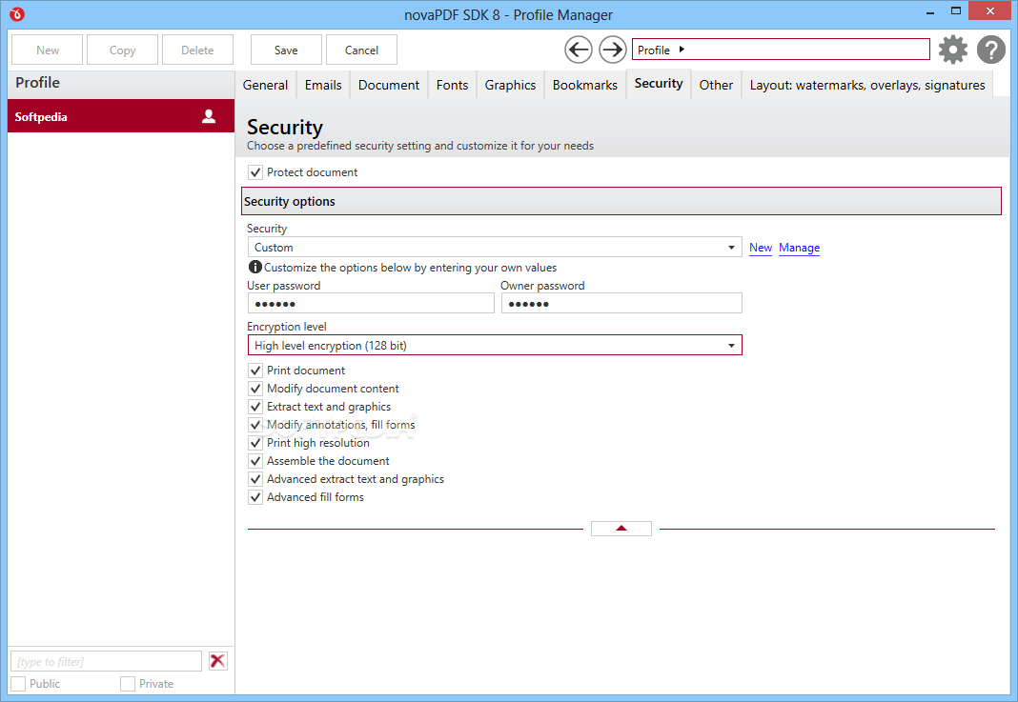Image resolution: width=1018 pixels, height=702 pixels.
Task: Minimize the Profile Manager window
Action: pos(930,11)
